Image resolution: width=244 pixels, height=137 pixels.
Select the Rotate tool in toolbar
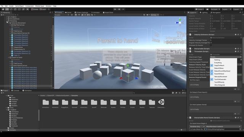tap(11, 9)
